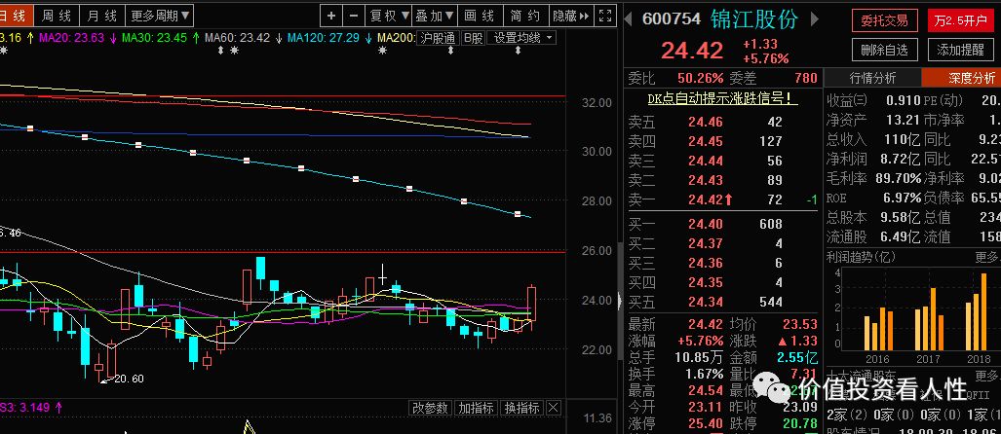The height and width of the screenshot is (434, 1001).
Task: Click the stock code 600754
Action: coord(671,19)
